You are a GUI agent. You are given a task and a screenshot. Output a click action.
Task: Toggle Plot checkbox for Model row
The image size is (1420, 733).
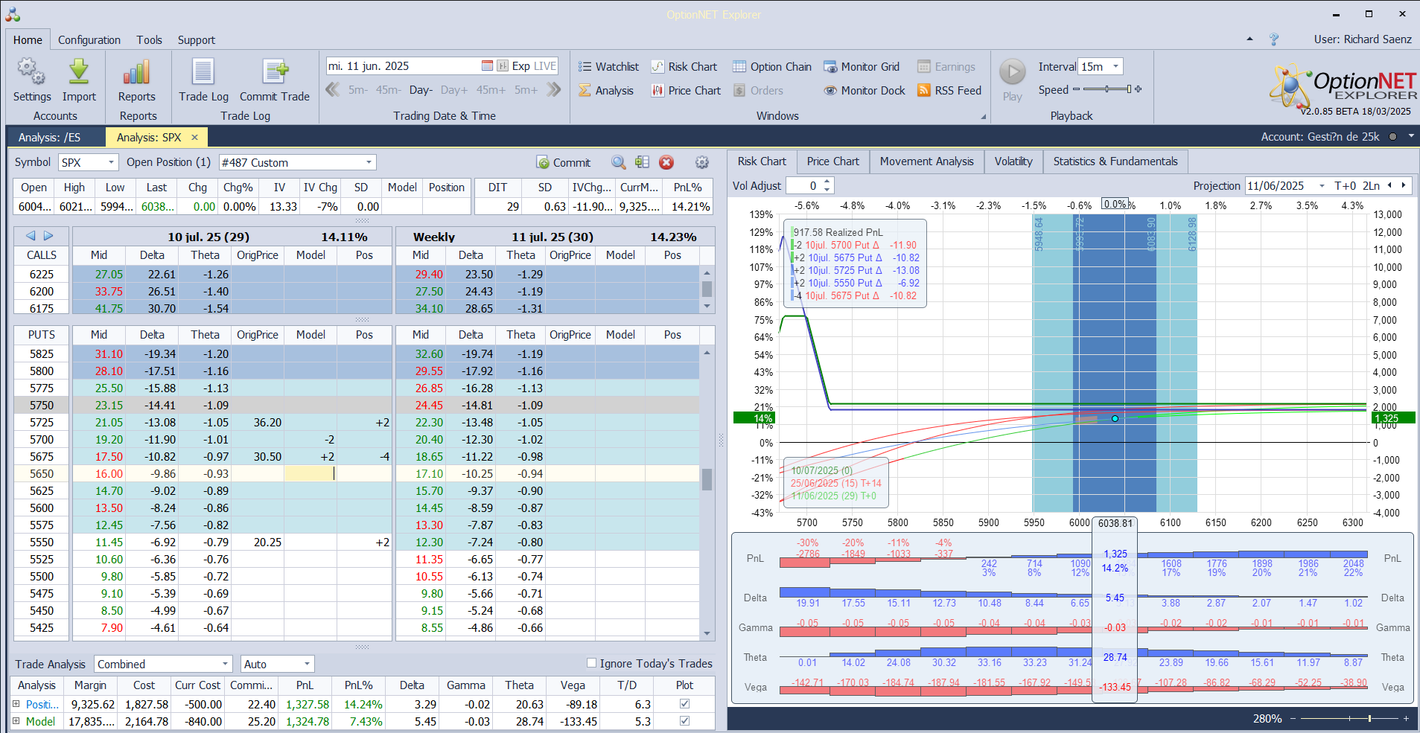[x=684, y=721]
